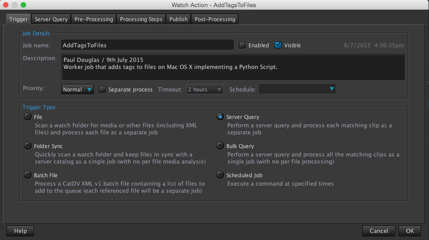Go to the Processing Steps tab
This screenshot has height=240, width=429.
[141, 19]
